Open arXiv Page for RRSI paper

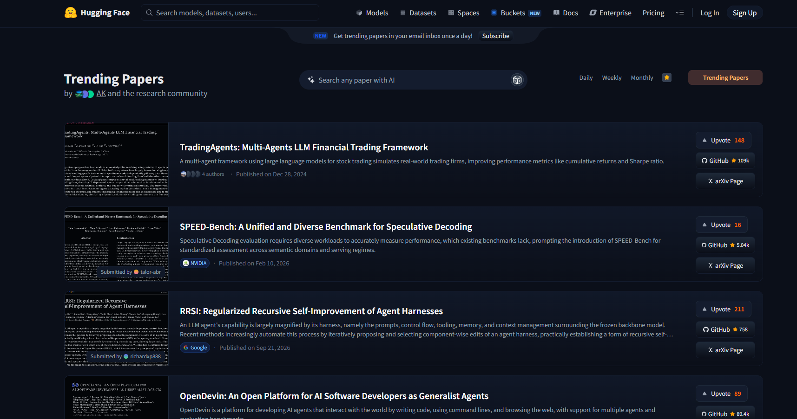click(725, 350)
